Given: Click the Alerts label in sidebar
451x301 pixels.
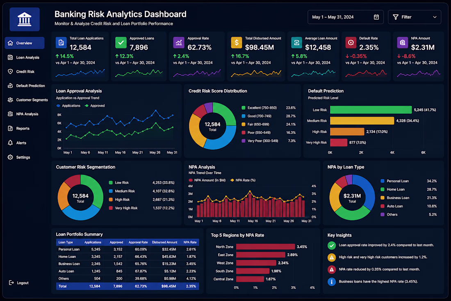Looking at the screenshot, I should 21,143.
